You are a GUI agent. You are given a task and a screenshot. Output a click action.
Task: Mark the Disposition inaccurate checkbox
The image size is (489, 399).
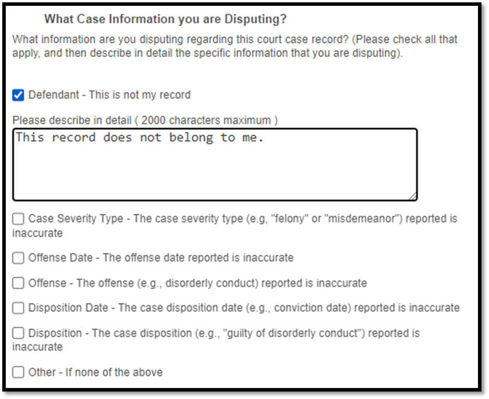pyautogui.click(x=19, y=333)
